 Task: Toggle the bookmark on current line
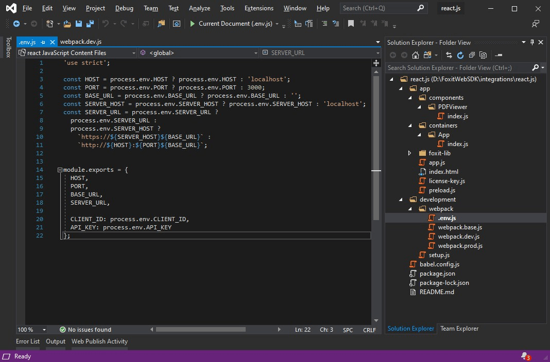click(x=351, y=24)
